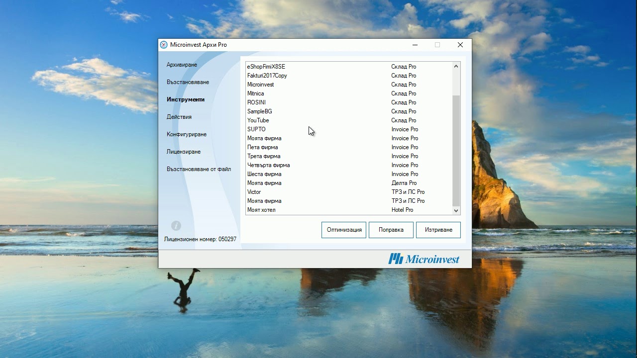Click the database list scrollbar thumb
Image resolution: width=637 pixels, height=358 pixels.
456,150
